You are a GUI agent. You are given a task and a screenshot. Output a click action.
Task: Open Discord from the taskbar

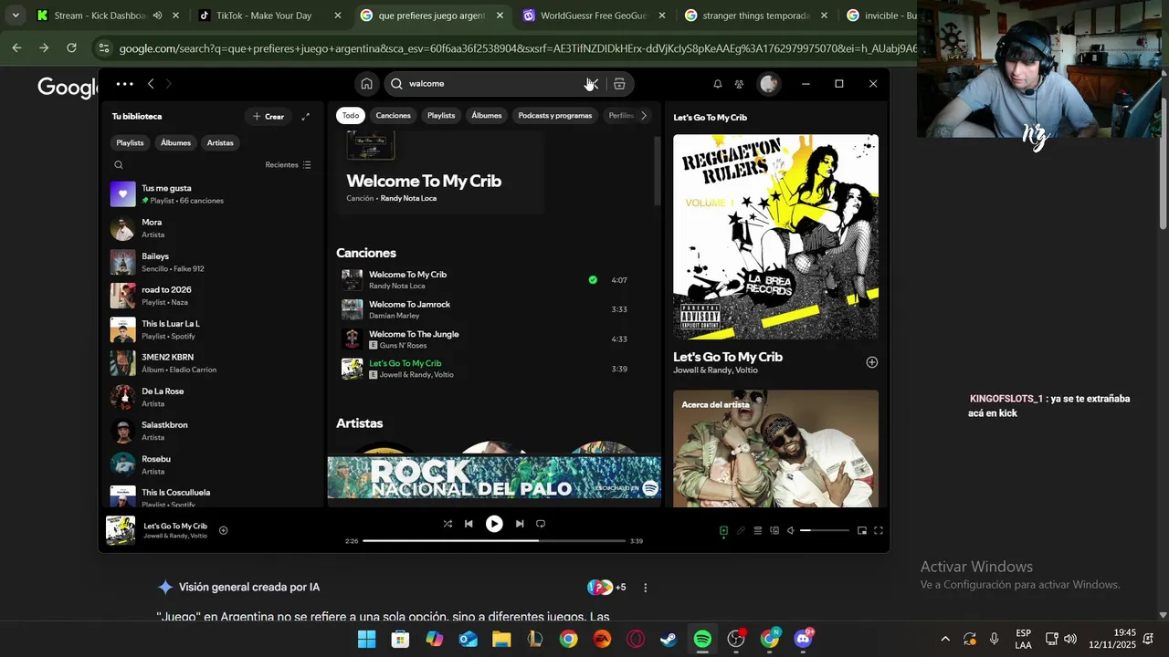pos(804,639)
